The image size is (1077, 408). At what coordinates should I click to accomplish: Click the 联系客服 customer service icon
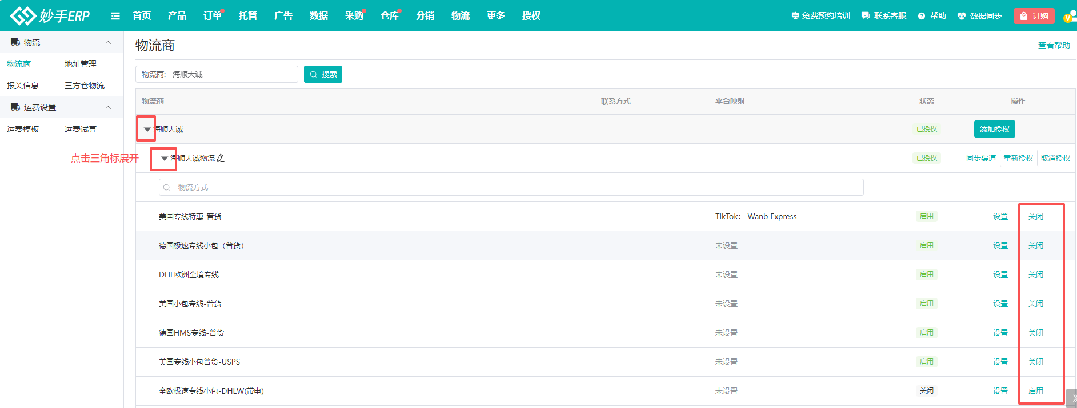click(866, 16)
